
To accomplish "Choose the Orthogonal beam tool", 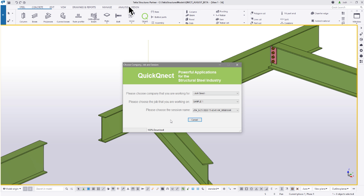I will [93, 17].
